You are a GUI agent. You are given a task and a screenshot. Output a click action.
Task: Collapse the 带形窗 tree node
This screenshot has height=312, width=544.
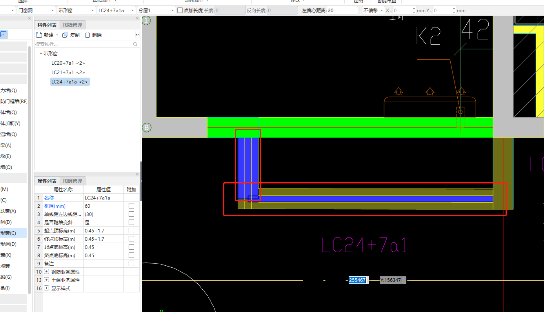pos(41,54)
